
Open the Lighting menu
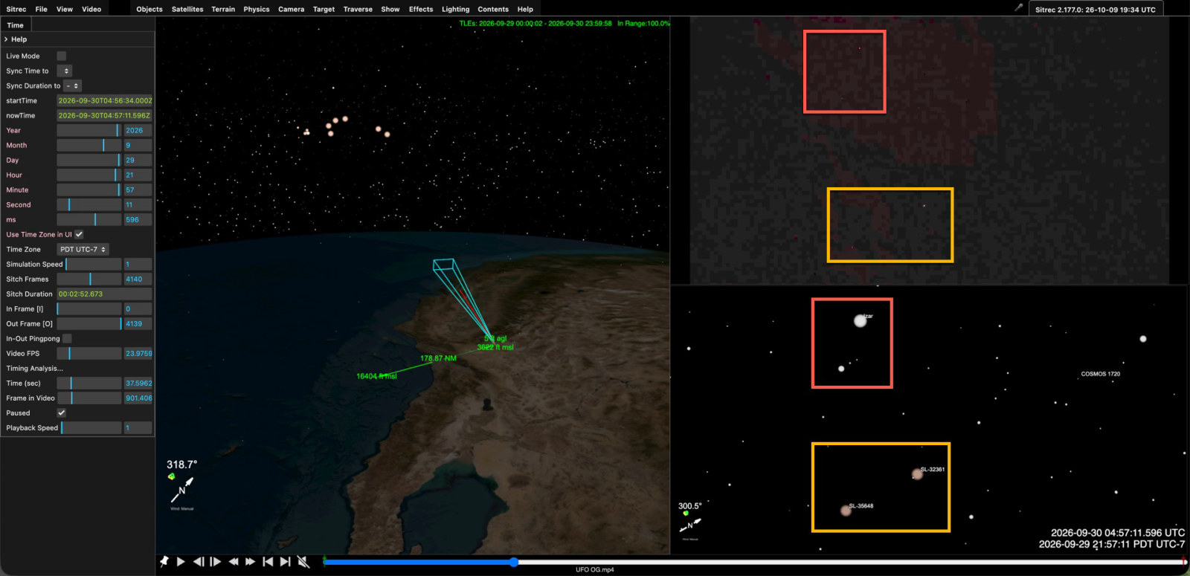tap(455, 9)
